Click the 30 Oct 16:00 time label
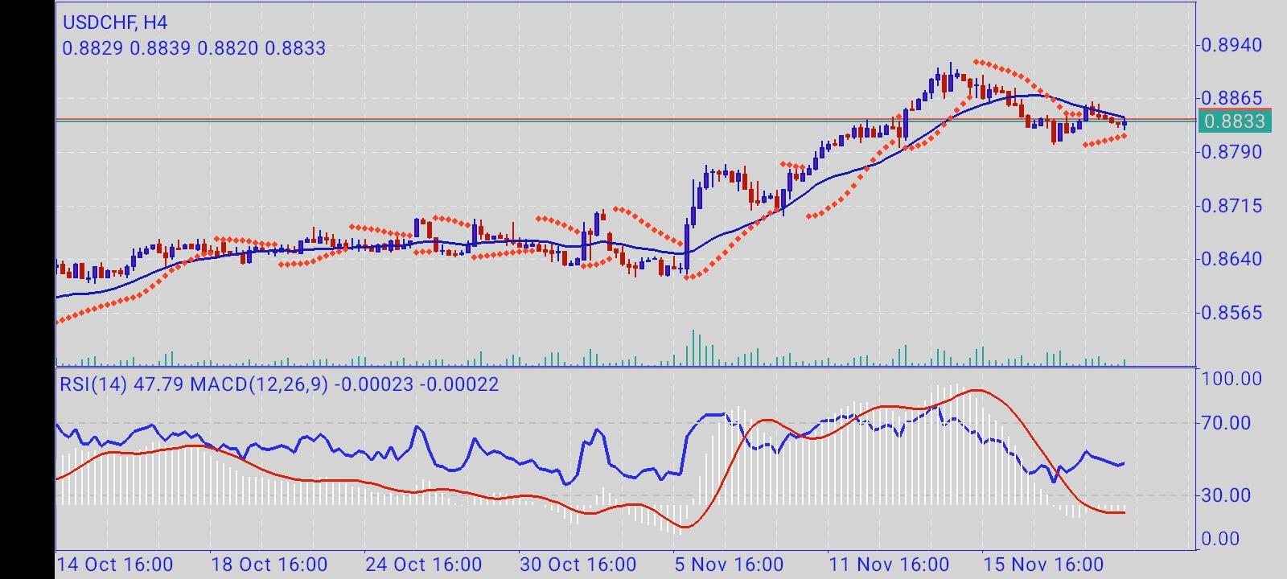Image resolution: width=1287 pixels, height=579 pixels. (x=578, y=565)
